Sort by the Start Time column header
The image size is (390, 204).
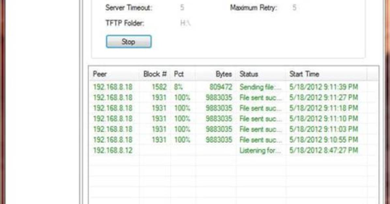click(x=326, y=74)
